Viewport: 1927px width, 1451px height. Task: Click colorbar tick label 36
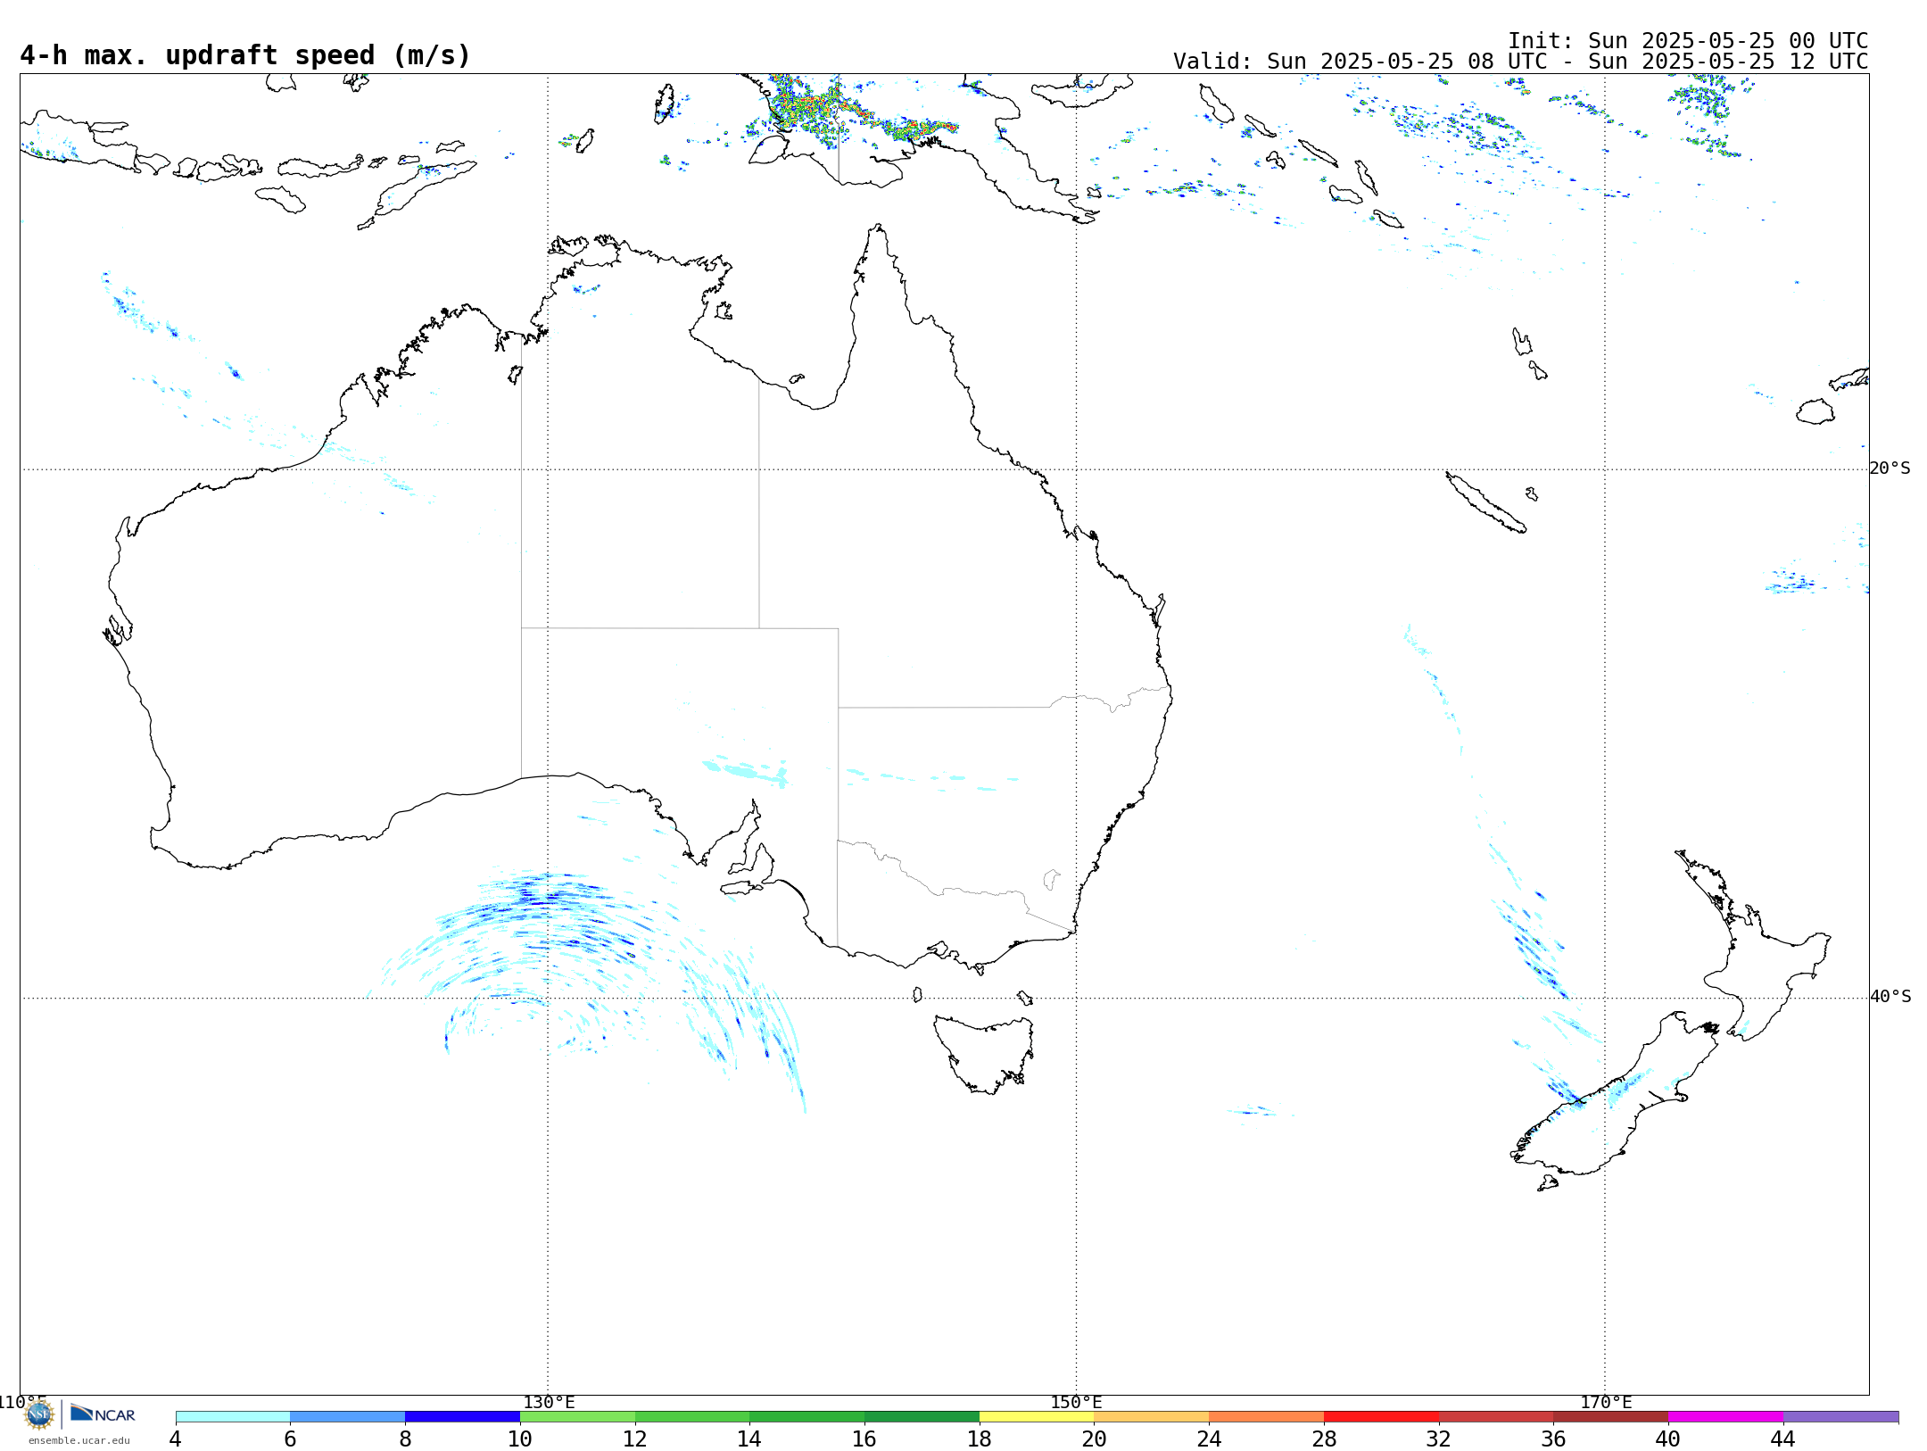point(1553,1439)
